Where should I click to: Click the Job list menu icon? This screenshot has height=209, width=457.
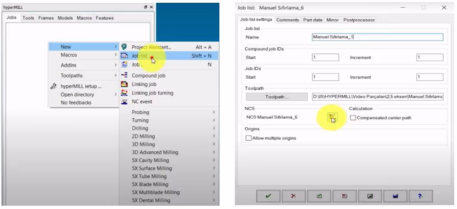[124, 56]
